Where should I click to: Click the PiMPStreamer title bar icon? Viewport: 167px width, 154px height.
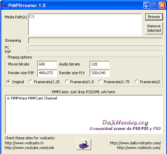(x=4, y=5)
